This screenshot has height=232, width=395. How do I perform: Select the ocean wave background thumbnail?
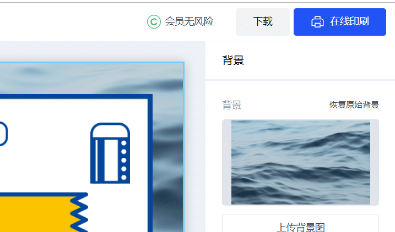301,162
